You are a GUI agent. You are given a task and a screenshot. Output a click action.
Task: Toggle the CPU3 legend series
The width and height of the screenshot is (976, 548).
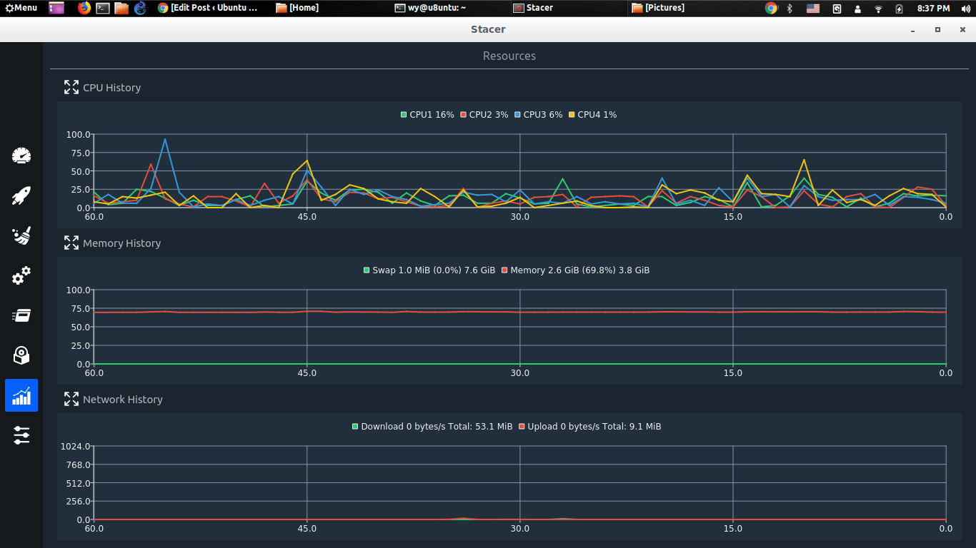click(539, 115)
